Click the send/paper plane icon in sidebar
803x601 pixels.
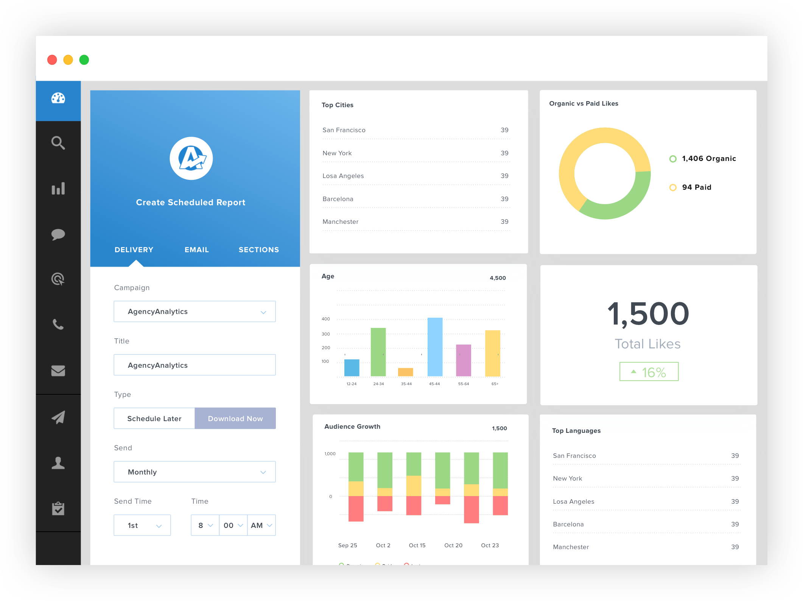coord(58,416)
